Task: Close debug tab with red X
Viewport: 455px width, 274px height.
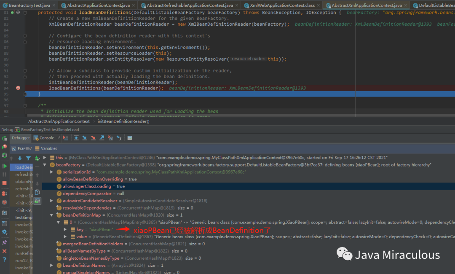Action: pos(4,251)
